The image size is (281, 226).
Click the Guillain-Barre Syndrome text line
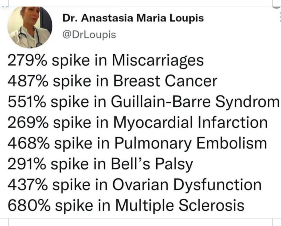pyautogui.click(x=143, y=102)
